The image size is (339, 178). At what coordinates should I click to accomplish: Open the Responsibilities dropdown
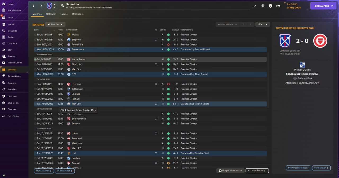coord(230,171)
